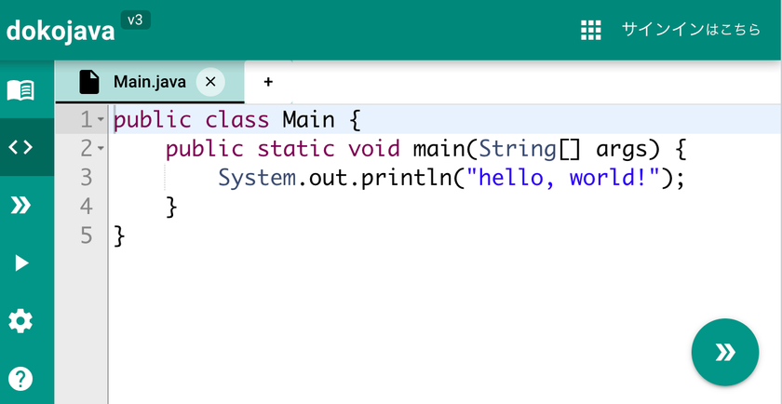Open settings gear in the sidebar
The image size is (782, 404).
[x=20, y=321]
